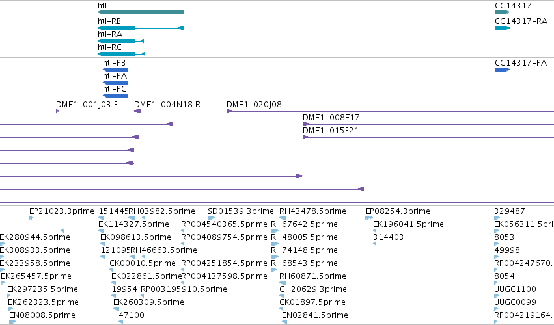
Task: Click the DME1-001J03.F label
Action: 87,105
